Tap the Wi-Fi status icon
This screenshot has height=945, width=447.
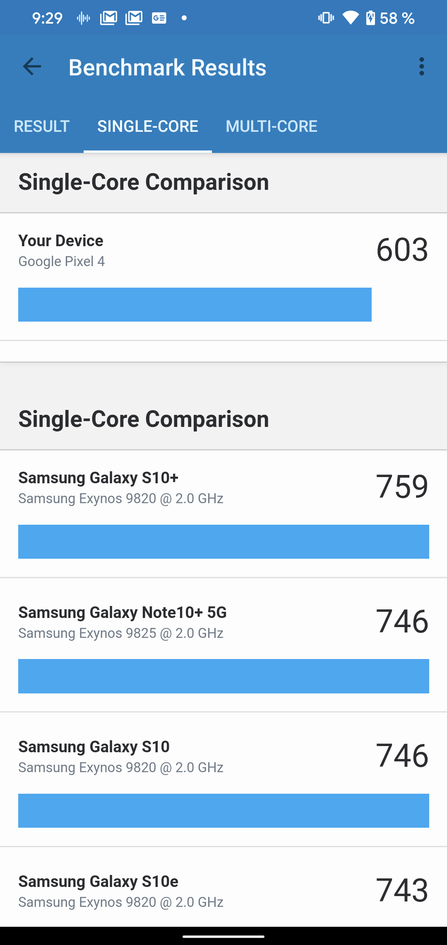pyautogui.click(x=350, y=18)
